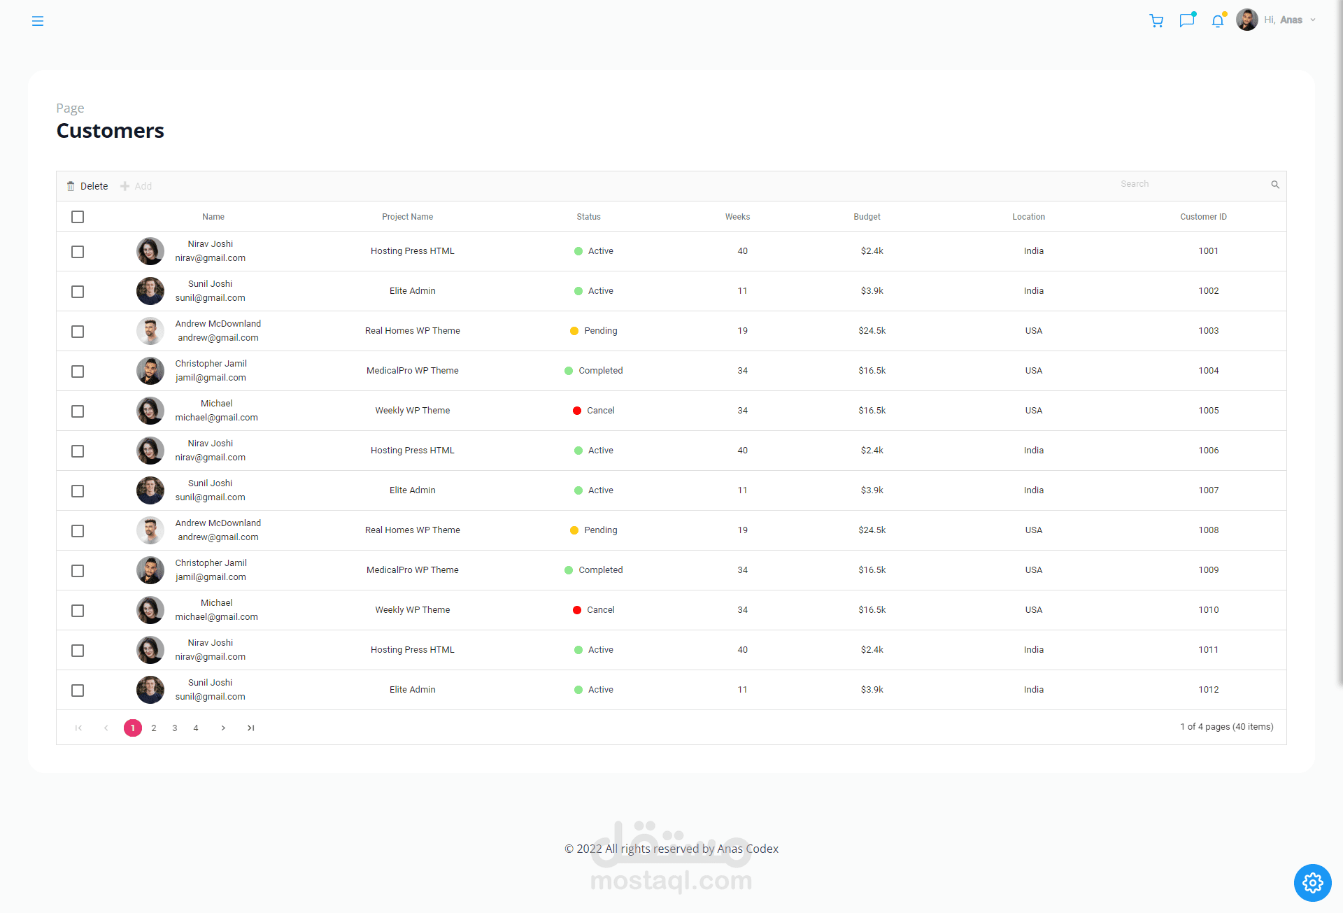Click the blue settings gear button
The image size is (1343, 913).
(x=1312, y=883)
